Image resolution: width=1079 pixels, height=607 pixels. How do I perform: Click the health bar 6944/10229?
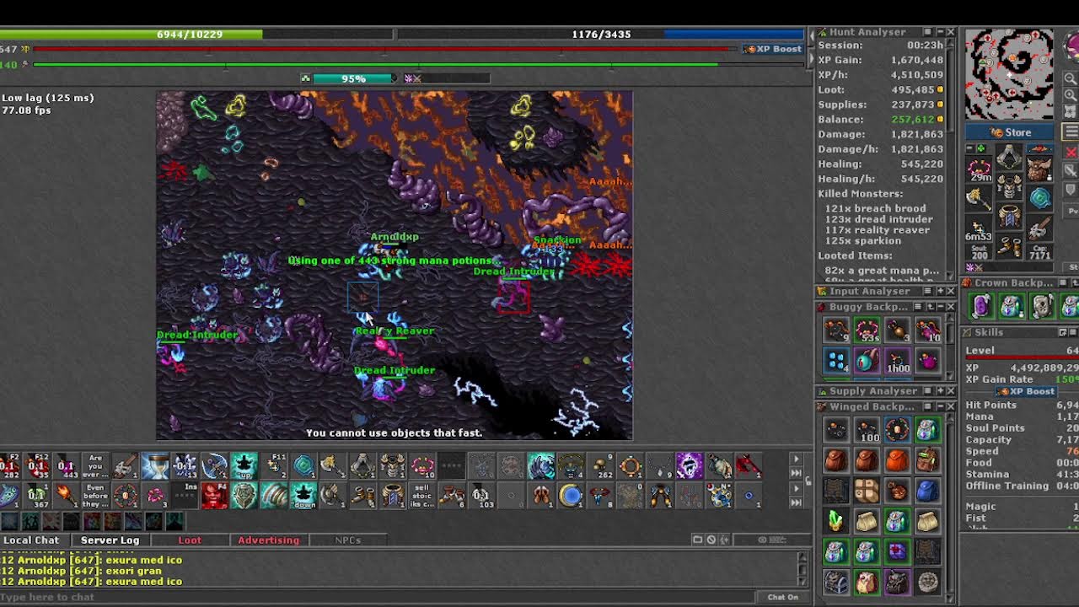click(x=196, y=35)
